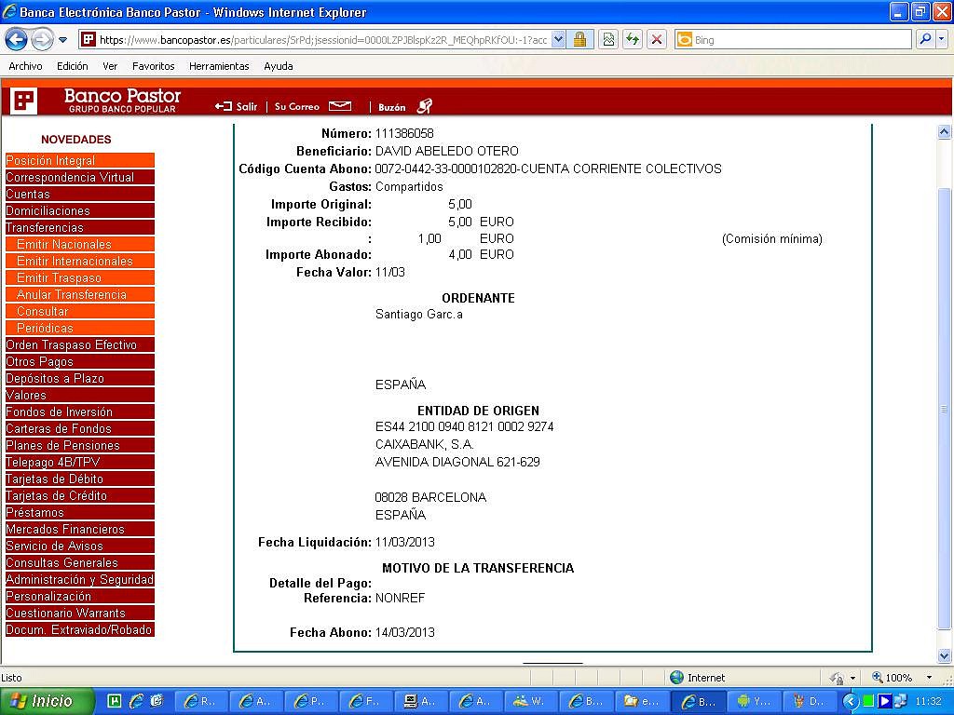The width and height of the screenshot is (954, 715).
Task: Go back with the browser Back arrow
Action: click(x=16, y=40)
